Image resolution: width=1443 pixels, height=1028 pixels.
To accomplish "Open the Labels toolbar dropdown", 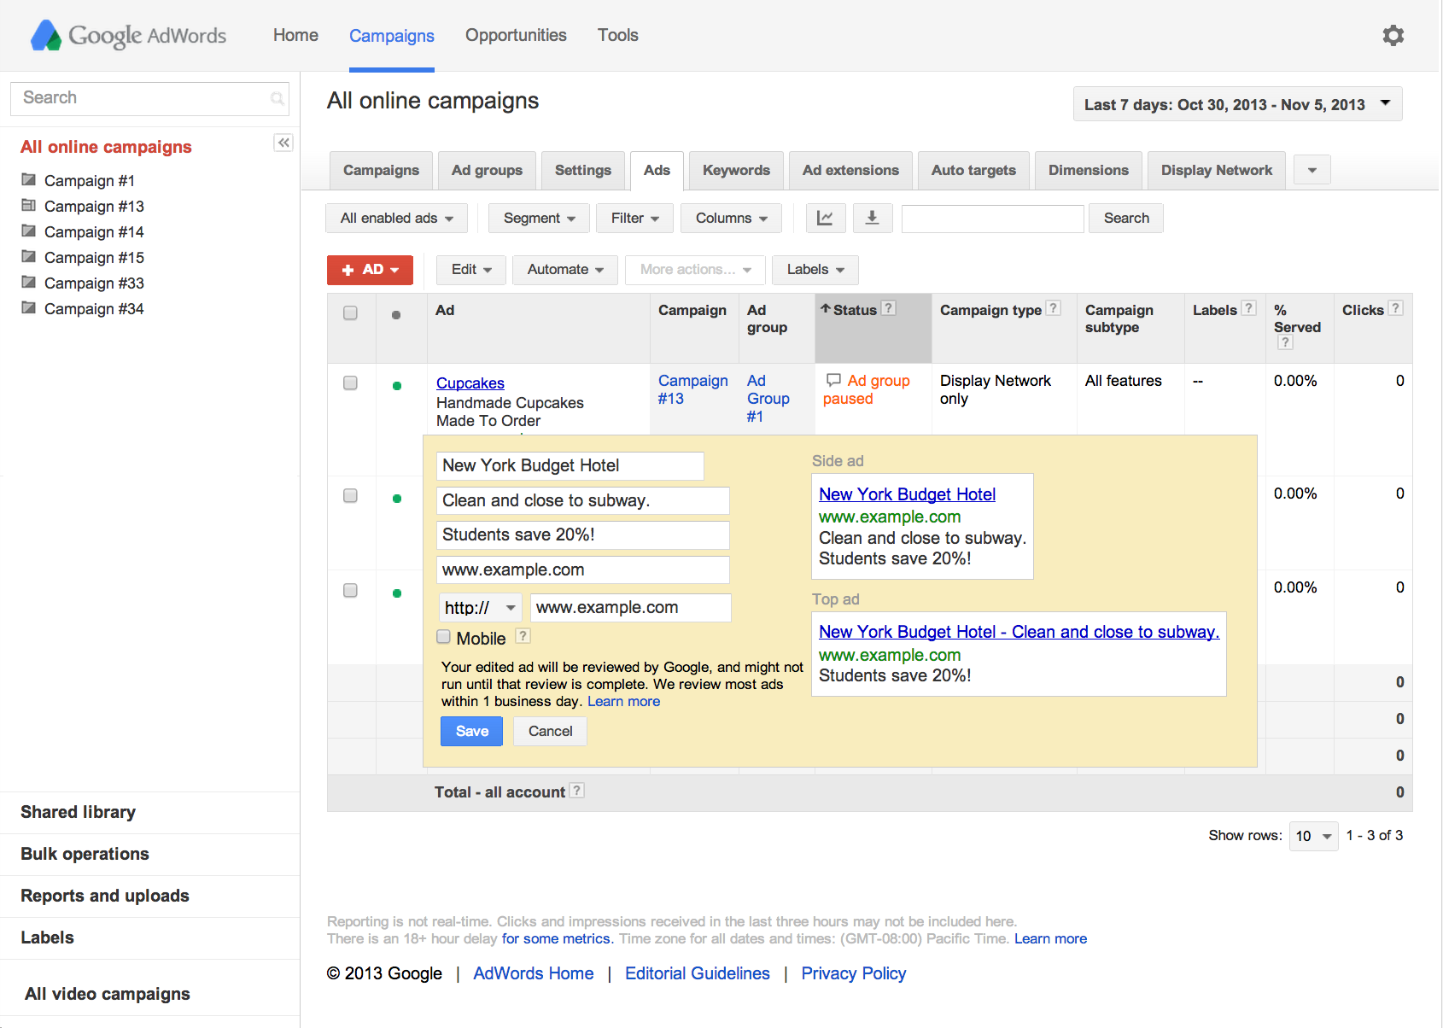I will (815, 270).
